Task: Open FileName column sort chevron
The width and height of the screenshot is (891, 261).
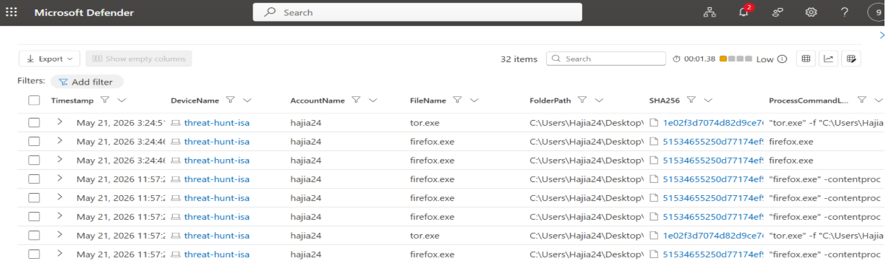Action: pos(474,100)
